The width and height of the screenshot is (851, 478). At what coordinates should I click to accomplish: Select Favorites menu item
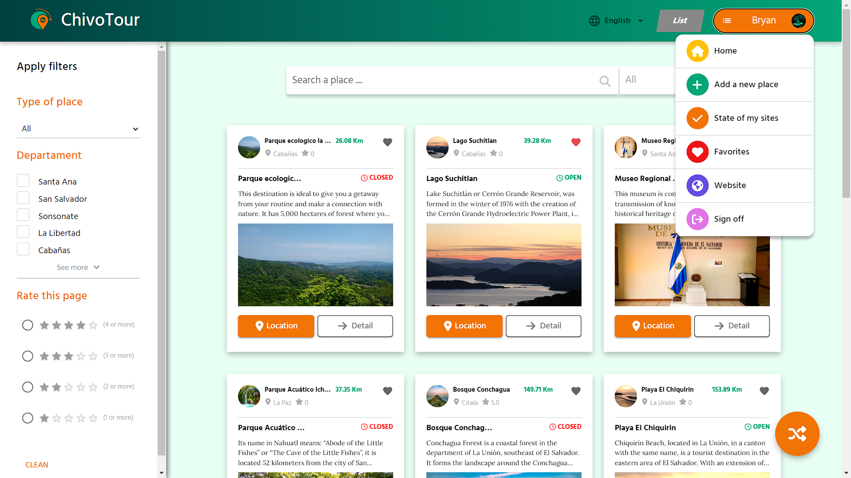745,152
